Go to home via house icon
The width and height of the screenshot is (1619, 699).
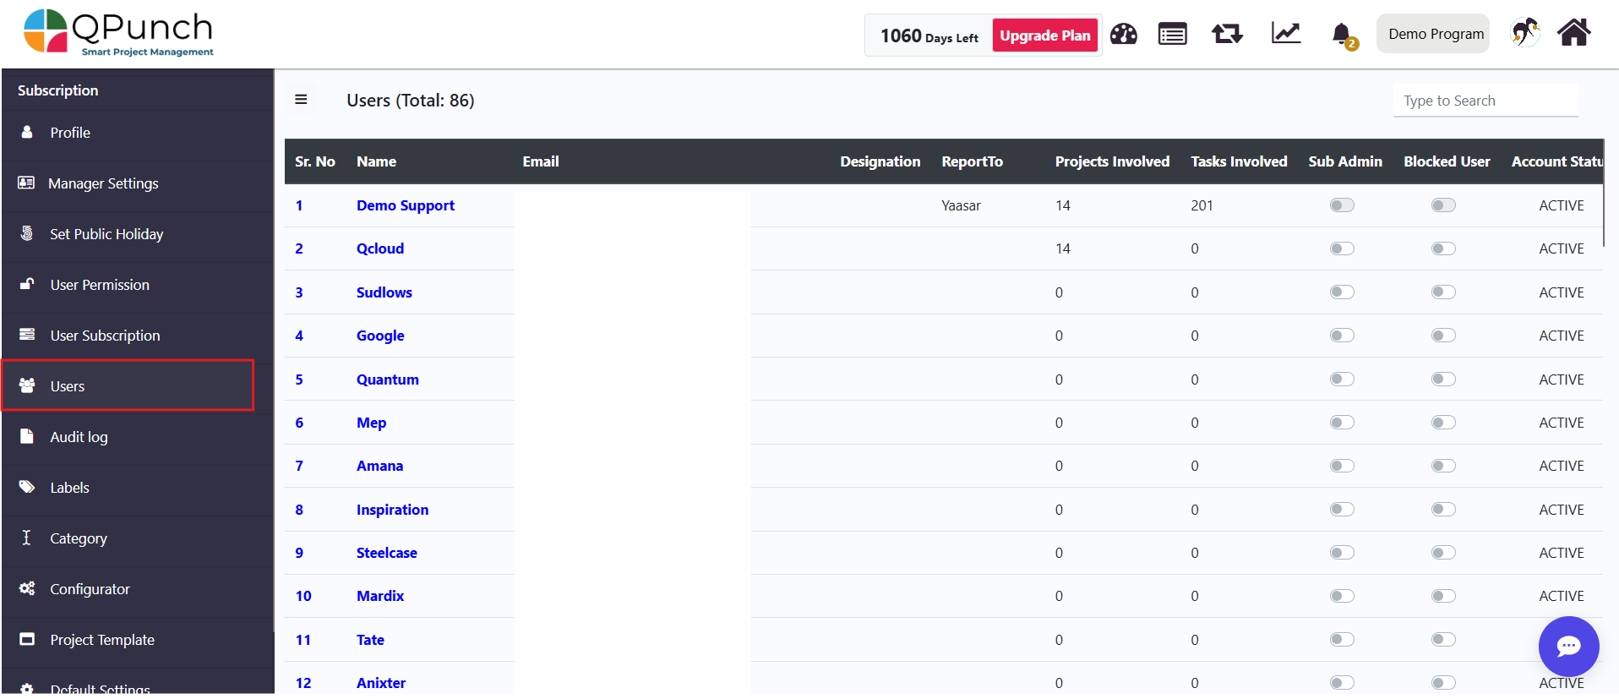pyautogui.click(x=1573, y=34)
